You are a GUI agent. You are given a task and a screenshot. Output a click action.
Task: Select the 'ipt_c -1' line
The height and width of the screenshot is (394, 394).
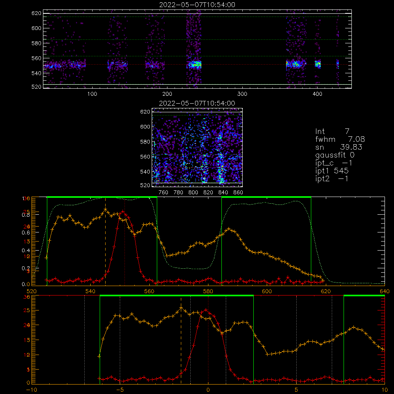(x=334, y=163)
